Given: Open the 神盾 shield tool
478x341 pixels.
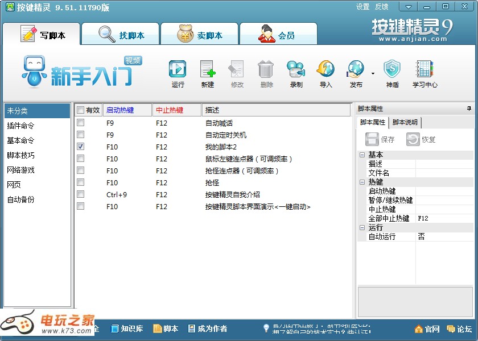Looking at the screenshot, I should point(392,70).
